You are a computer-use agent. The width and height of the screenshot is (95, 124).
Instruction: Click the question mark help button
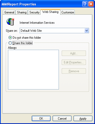(x=85, y=4)
